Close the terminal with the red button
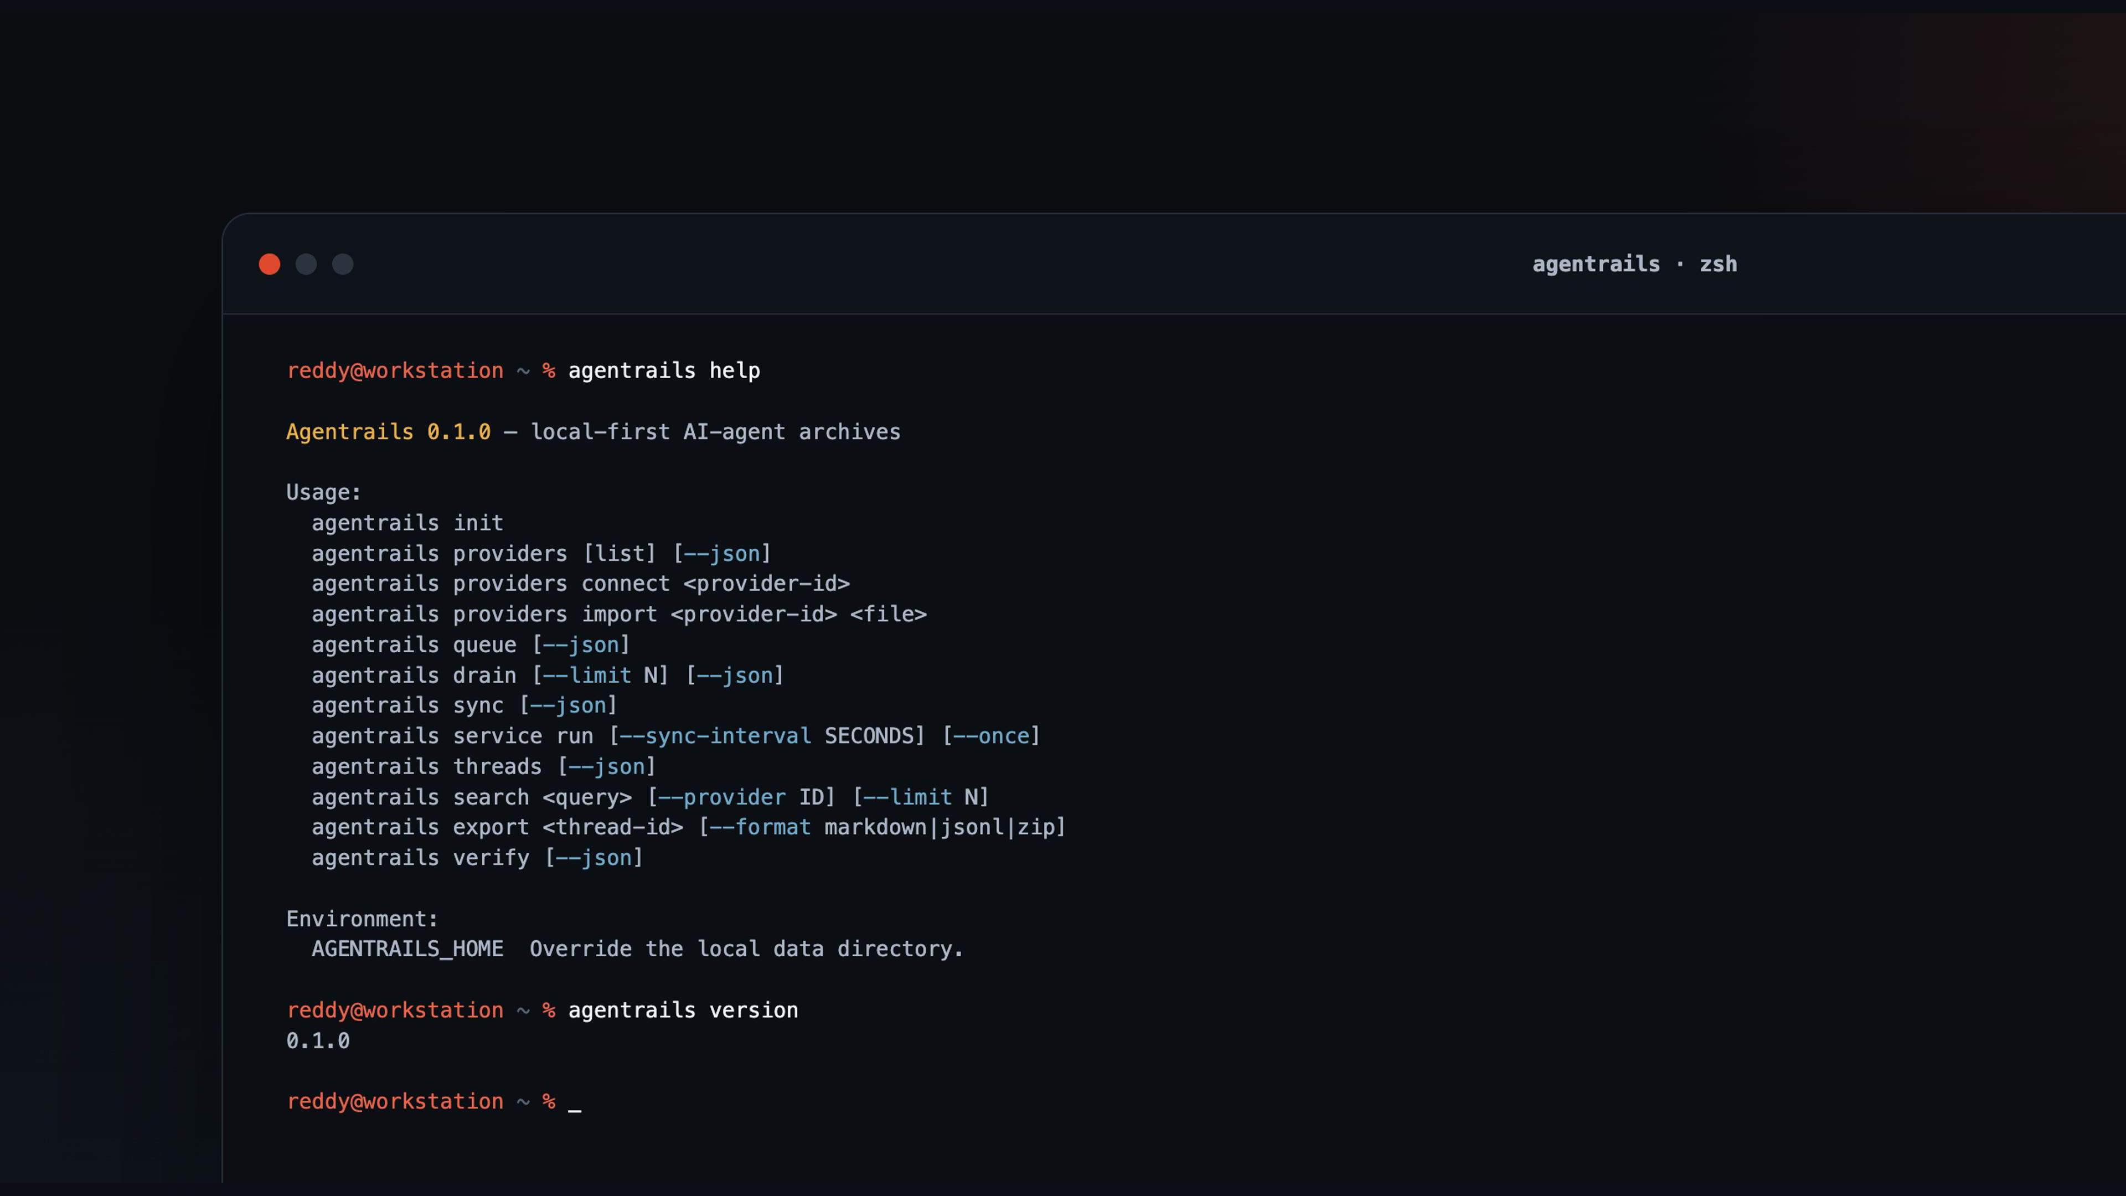Viewport: 2126px width, 1196px height. point(269,264)
